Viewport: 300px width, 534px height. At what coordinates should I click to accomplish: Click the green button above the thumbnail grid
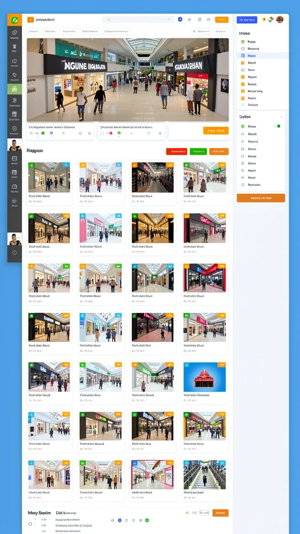click(198, 152)
